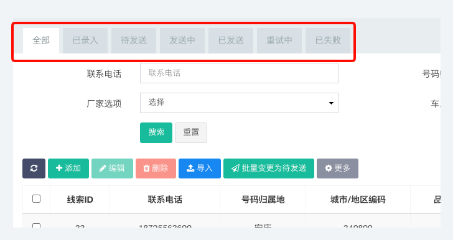This screenshot has height=240, width=453.
Task: Expand the 厂家选项 dropdown
Action: (239, 103)
